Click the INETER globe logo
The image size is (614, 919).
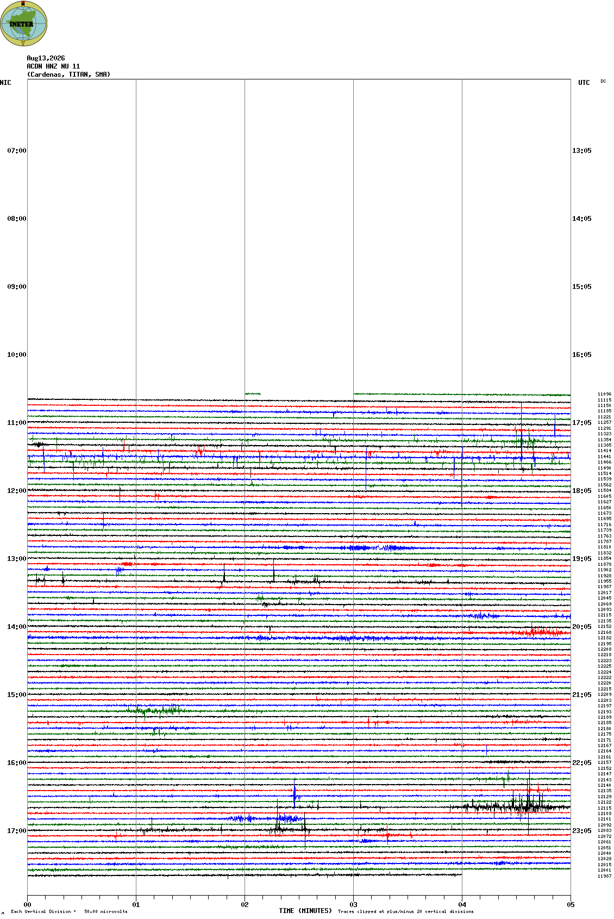pos(24,23)
